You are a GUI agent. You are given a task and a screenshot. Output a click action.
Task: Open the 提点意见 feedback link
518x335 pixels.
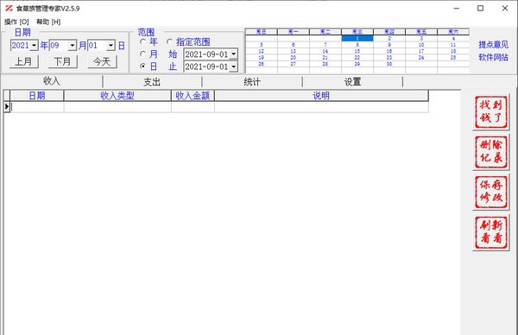(x=493, y=45)
